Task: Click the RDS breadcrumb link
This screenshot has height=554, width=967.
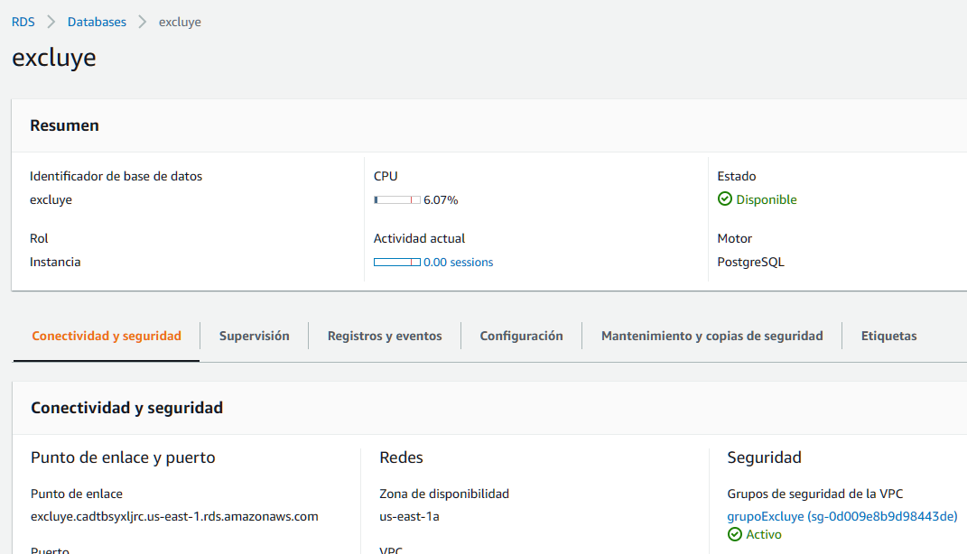Action: pos(23,21)
